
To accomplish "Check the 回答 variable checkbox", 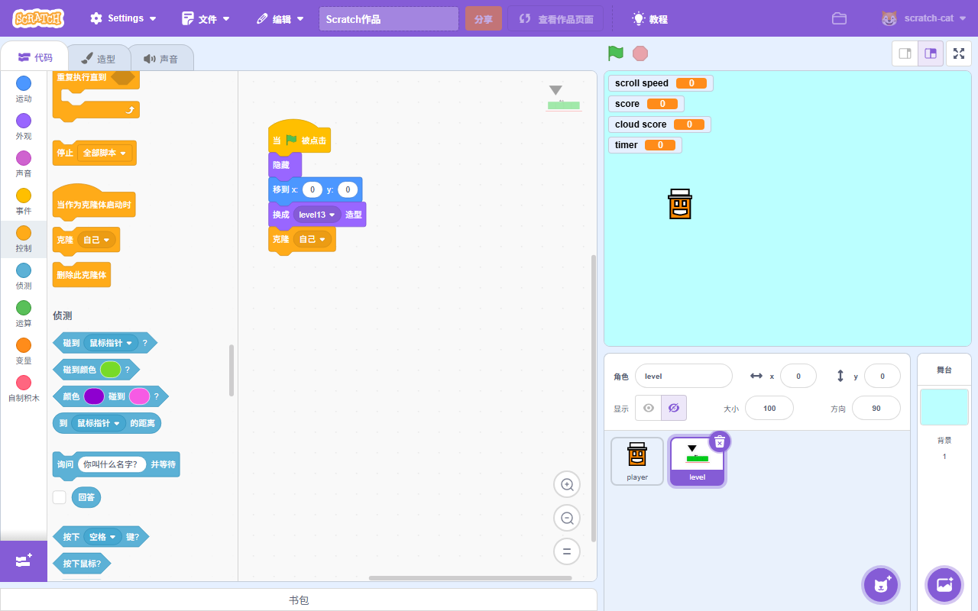I will coord(60,497).
